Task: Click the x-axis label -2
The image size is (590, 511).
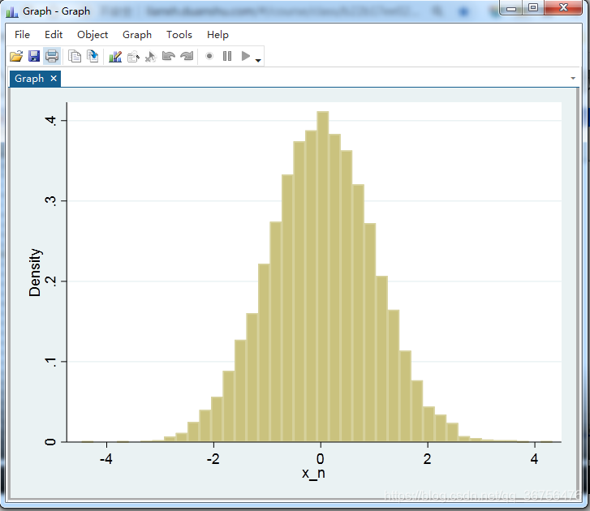Action: [213, 459]
